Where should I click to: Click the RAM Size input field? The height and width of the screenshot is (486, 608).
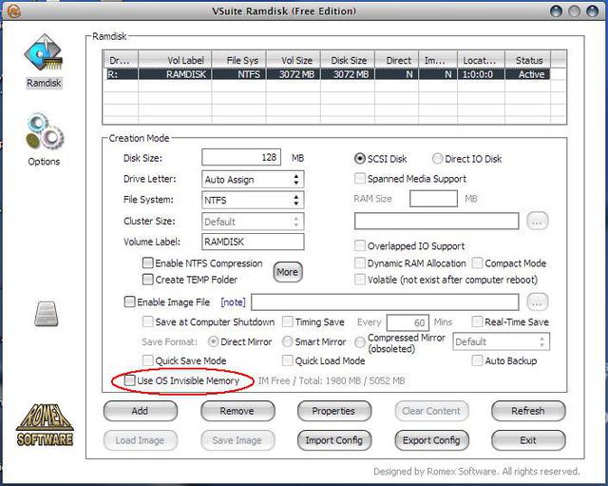tap(433, 199)
